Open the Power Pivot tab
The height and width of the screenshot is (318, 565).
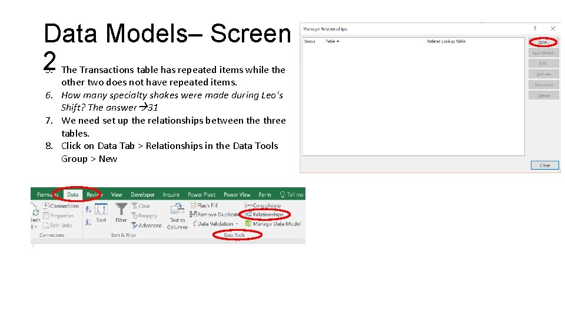tap(201, 195)
